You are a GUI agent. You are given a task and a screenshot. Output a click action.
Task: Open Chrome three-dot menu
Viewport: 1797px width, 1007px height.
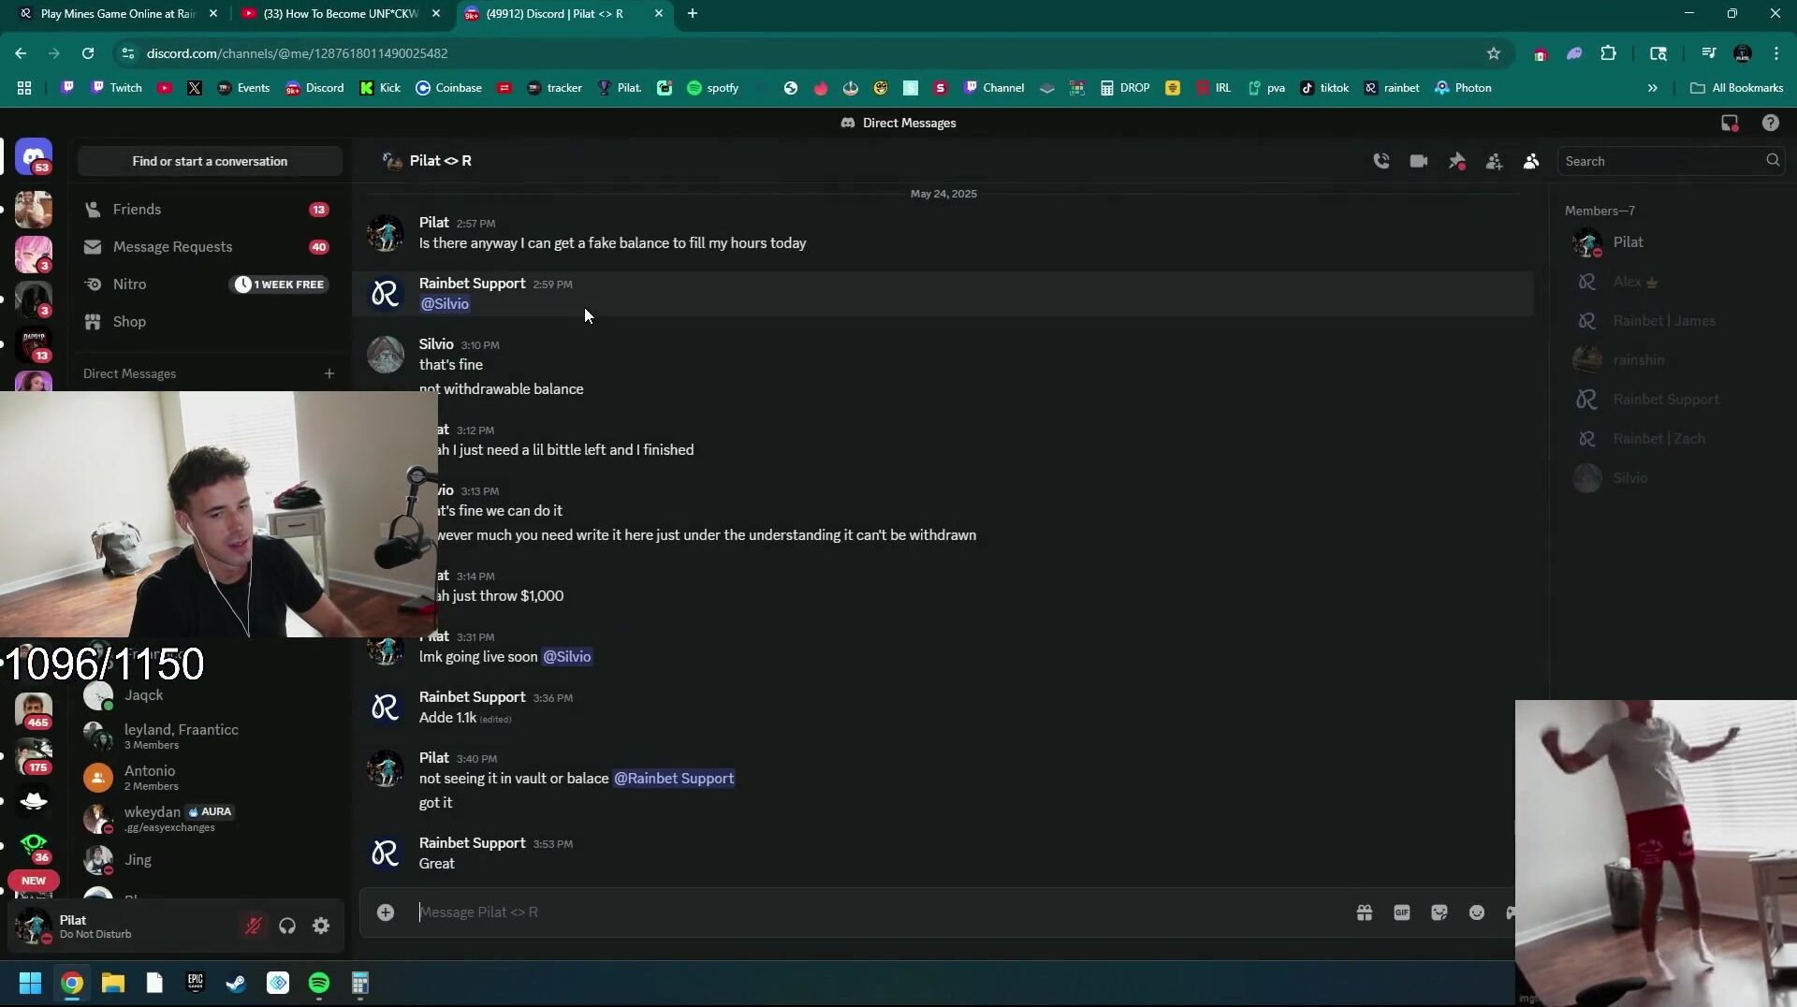tap(1776, 53)
